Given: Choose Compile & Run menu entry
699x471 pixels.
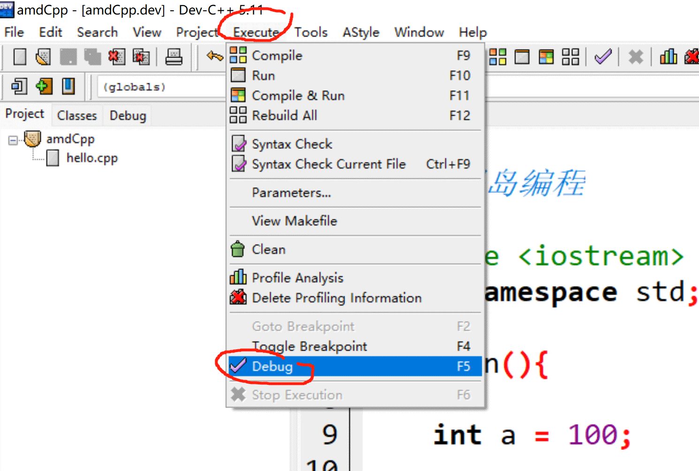Looking at the screenshot, I should point(355,96).
